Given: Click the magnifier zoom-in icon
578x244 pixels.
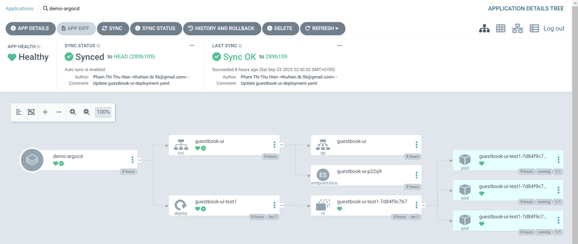Looking at the screenshot, I should pos(73,112).
